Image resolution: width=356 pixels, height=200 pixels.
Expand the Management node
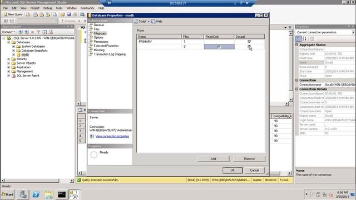click(9, 72)
